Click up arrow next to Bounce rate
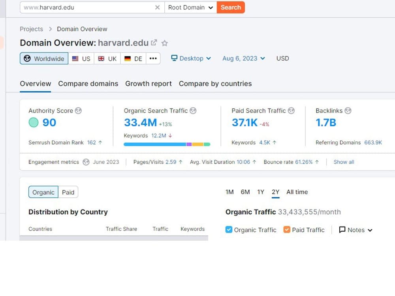Viewport: 395px width, 296px height. point(317,162)
